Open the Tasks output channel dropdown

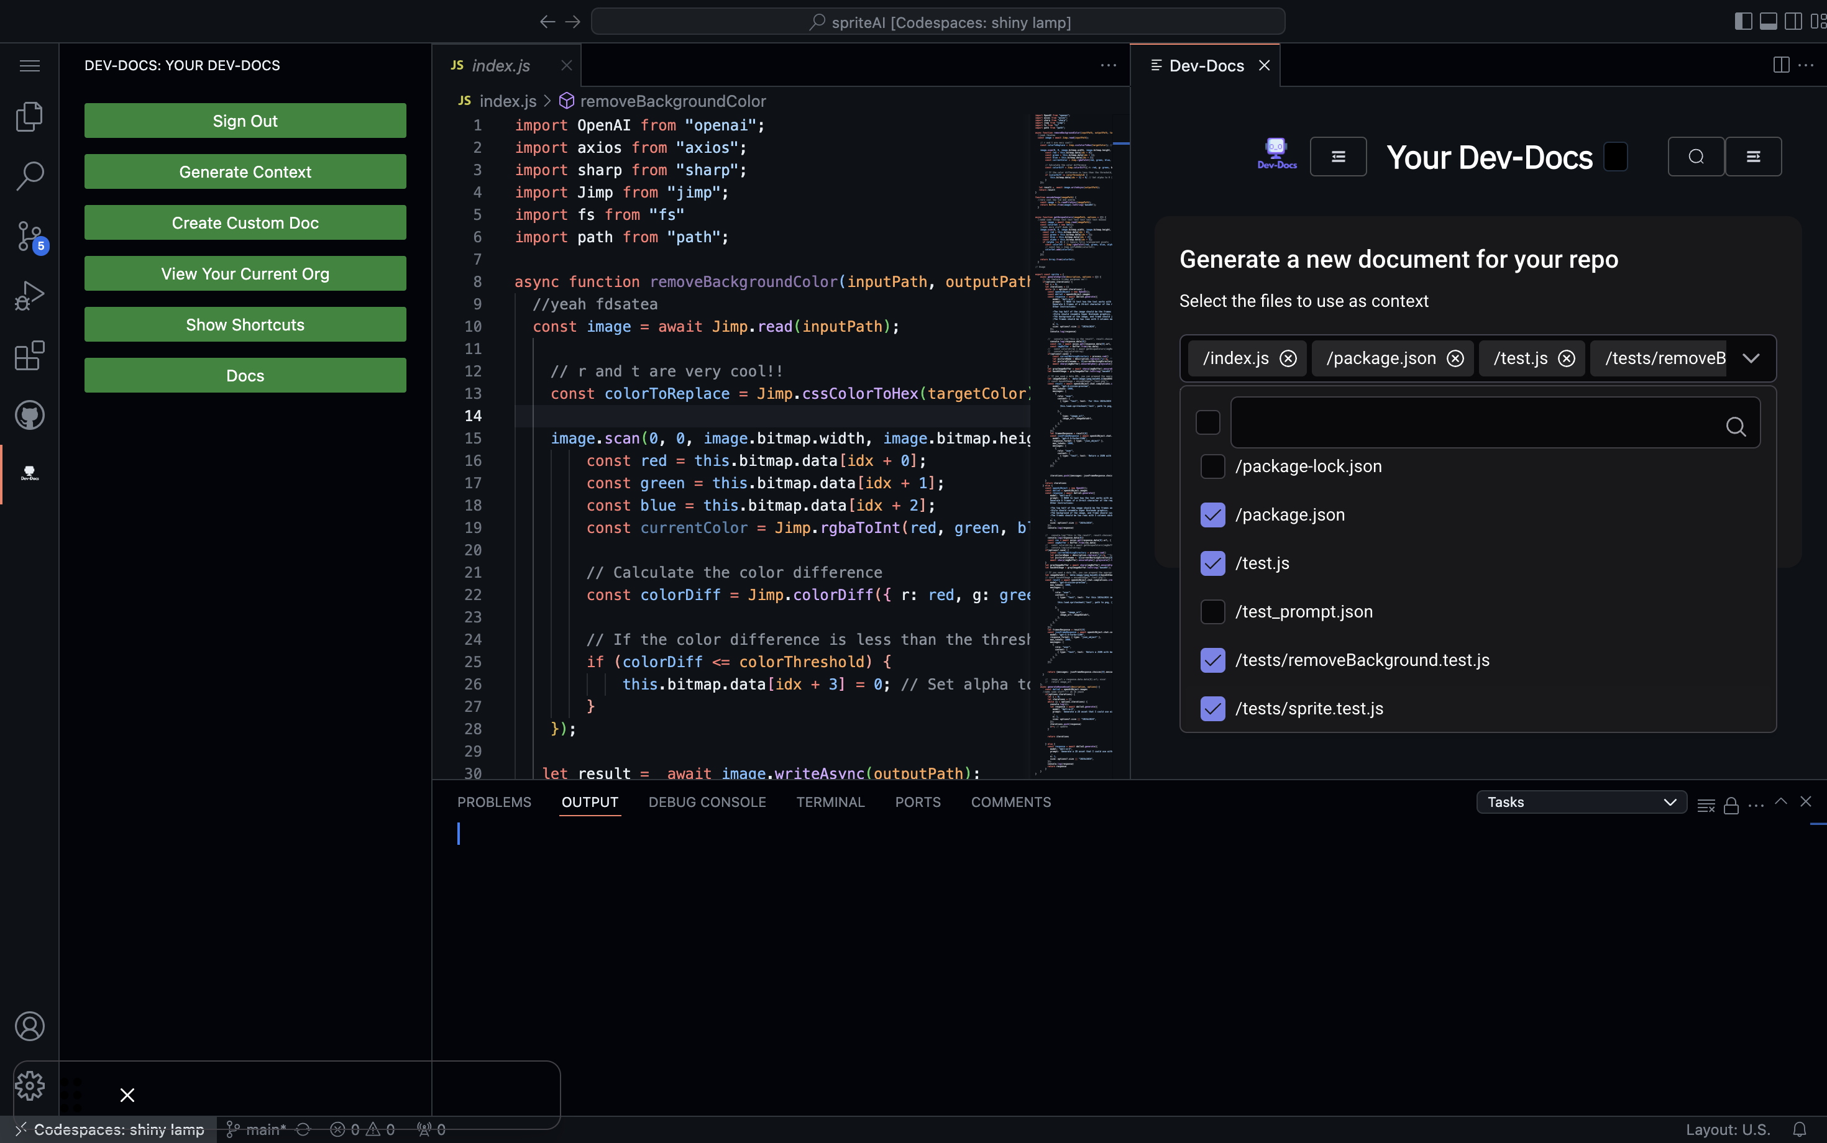[x=1580, y=802]
